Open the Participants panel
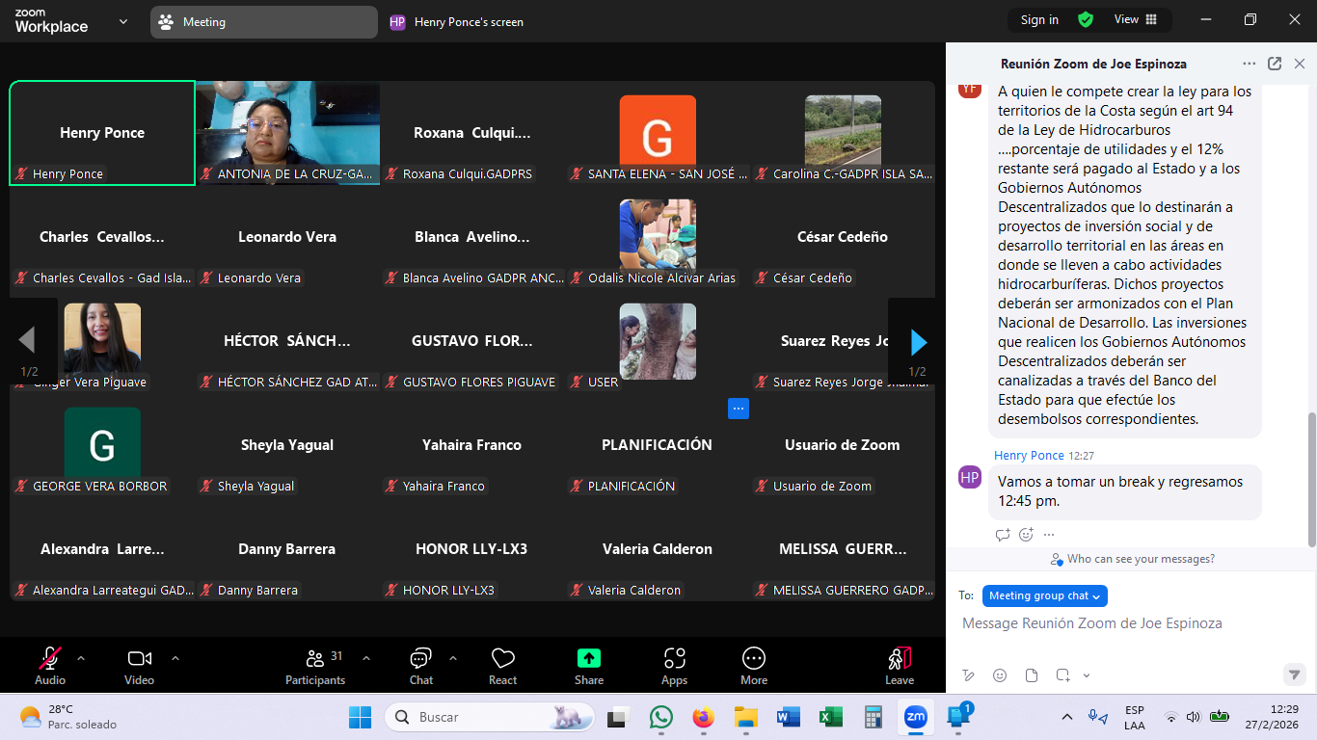This screenshot has width=1317, height=740. point(315,659)
